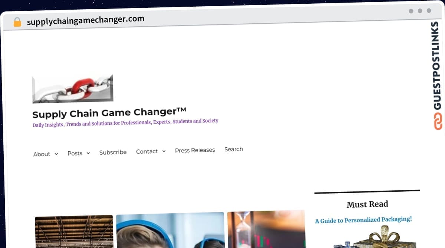
Task: Click the purple Daily Insights tagline text
Action: coord(125,123)
